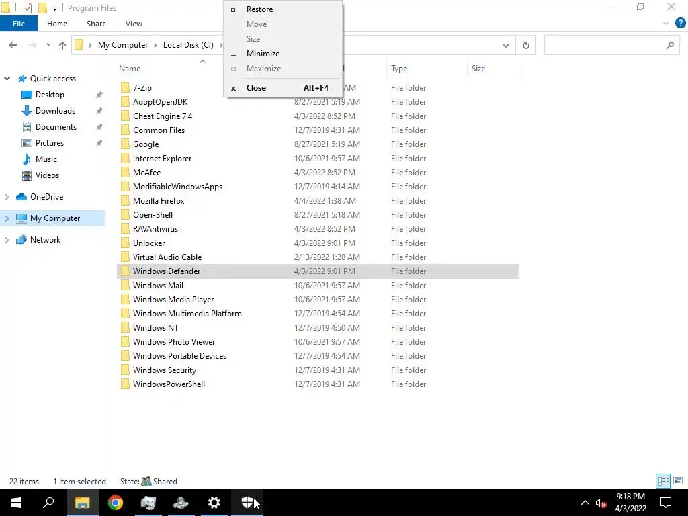The image size is (688, 516).
Task: Click the Local Disk (C:) breadcrumb
Action: [188, 45]
